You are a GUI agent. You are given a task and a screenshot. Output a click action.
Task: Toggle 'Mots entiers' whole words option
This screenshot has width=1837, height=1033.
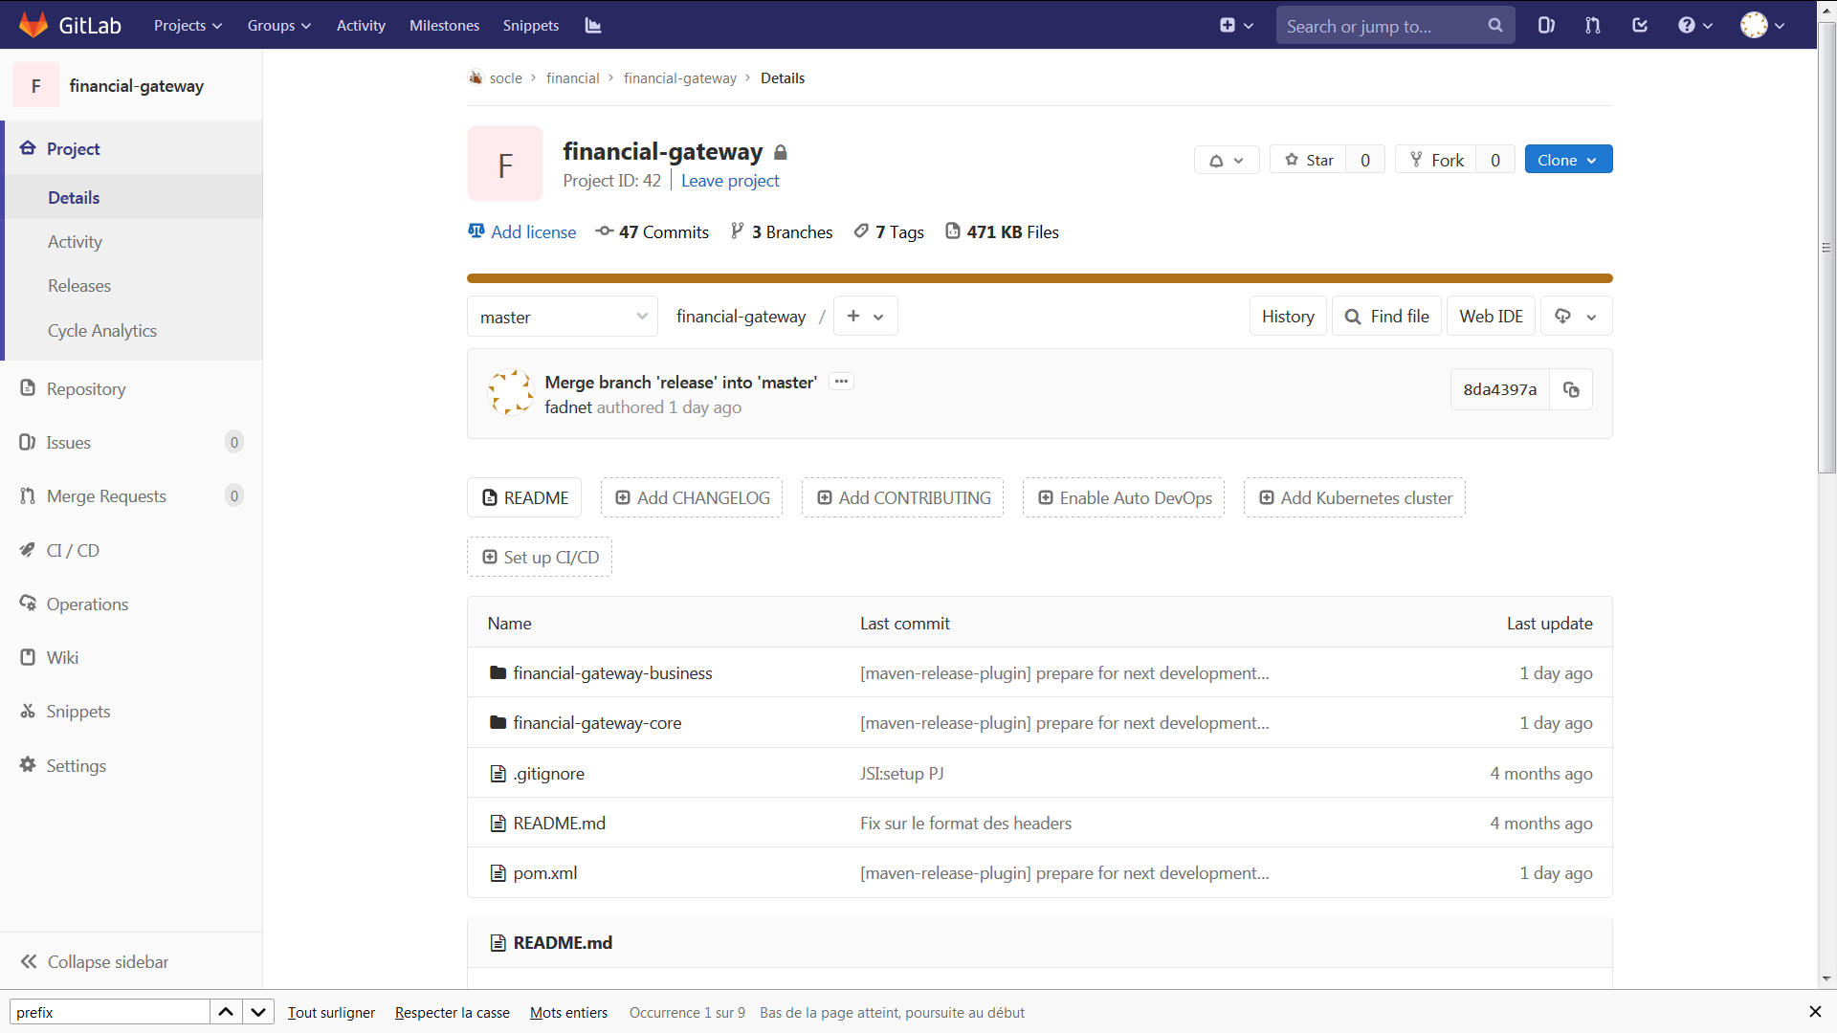coord(568,1012)
